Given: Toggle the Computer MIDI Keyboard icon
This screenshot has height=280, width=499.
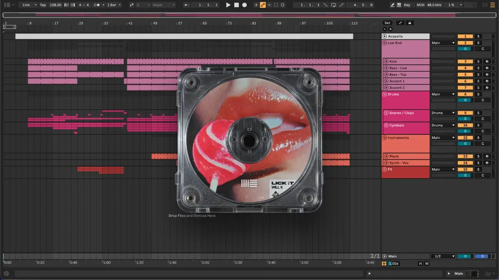Looking at the screenshot, I should click(x=399, y=5).
